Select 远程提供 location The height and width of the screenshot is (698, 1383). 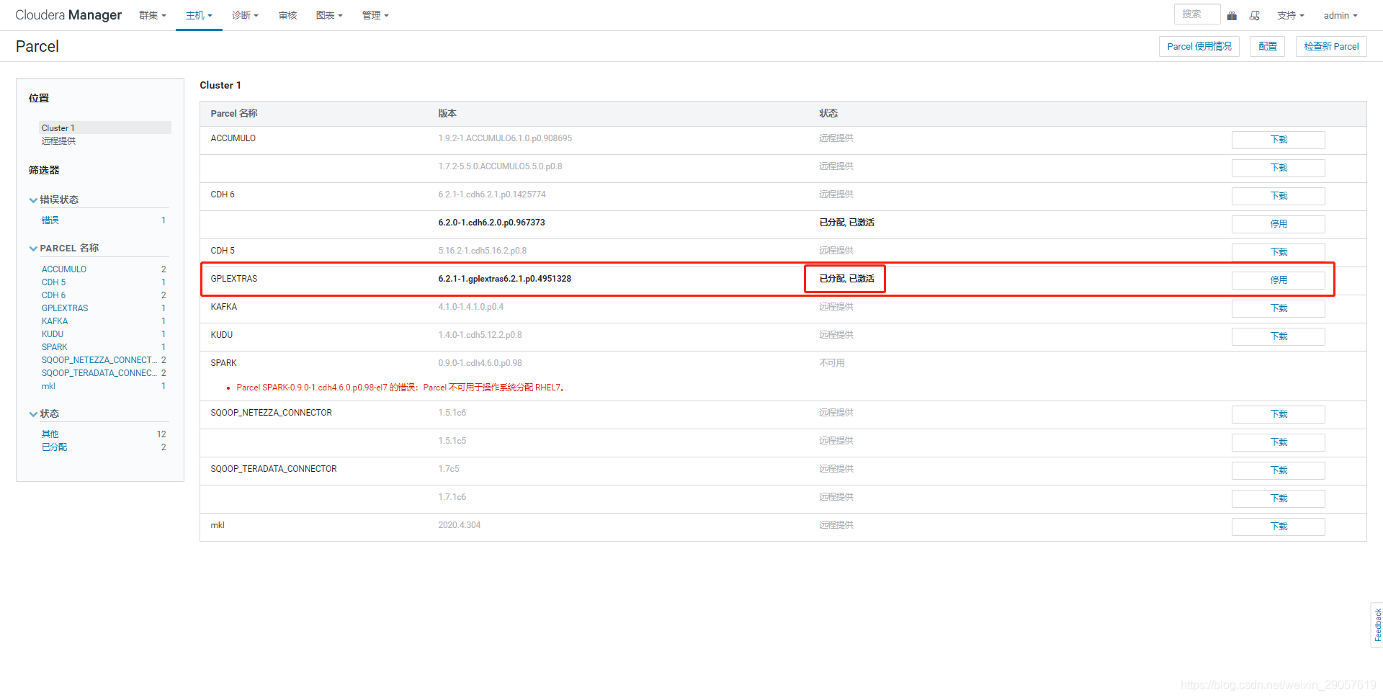[58, 141]
